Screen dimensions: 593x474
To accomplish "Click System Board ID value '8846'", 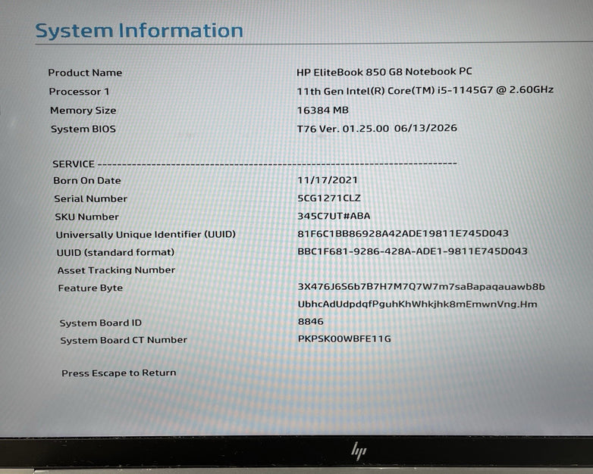I will (311, 321).
